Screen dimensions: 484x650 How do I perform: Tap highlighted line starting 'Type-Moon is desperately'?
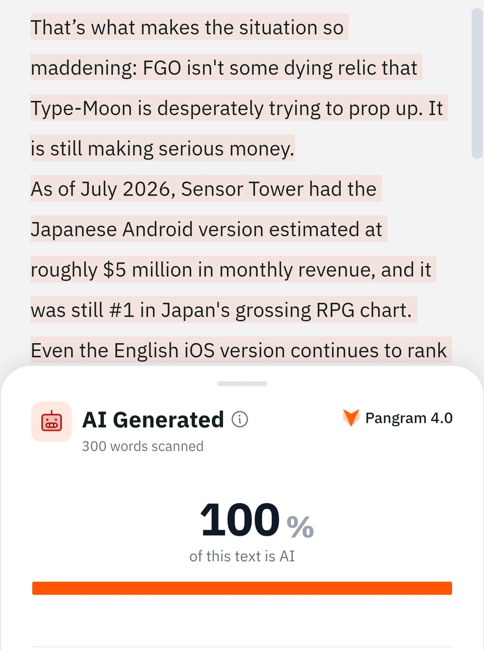click(239, 108)
